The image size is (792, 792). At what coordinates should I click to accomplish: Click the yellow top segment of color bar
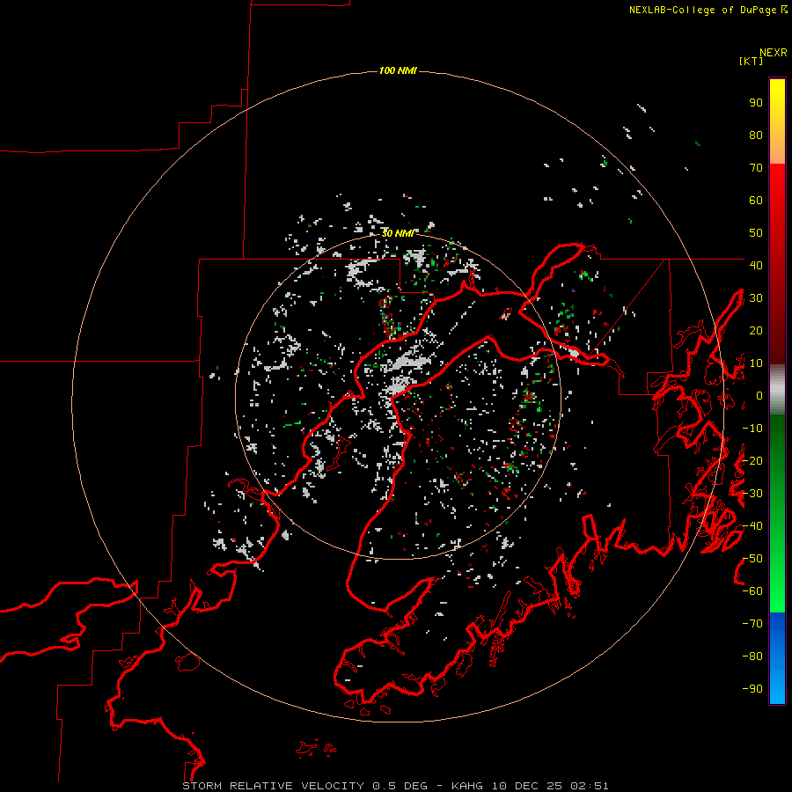click(x=777, y=121)
